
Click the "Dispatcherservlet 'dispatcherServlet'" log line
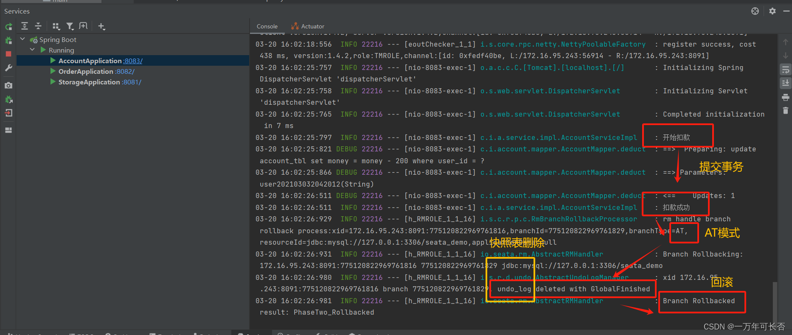pos(338,79)
